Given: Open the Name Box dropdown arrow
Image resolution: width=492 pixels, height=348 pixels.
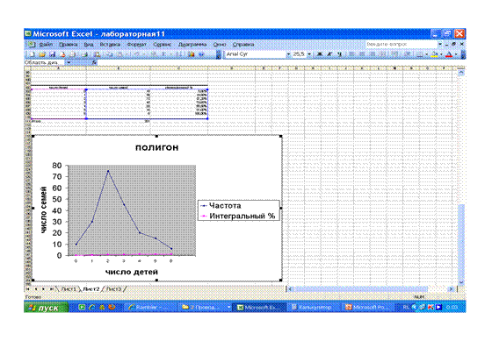Looking at the screenshot, I should pos(69,62).
